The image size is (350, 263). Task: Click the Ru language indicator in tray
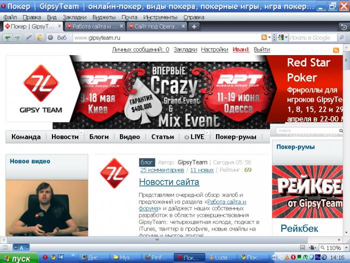(318, 257)
